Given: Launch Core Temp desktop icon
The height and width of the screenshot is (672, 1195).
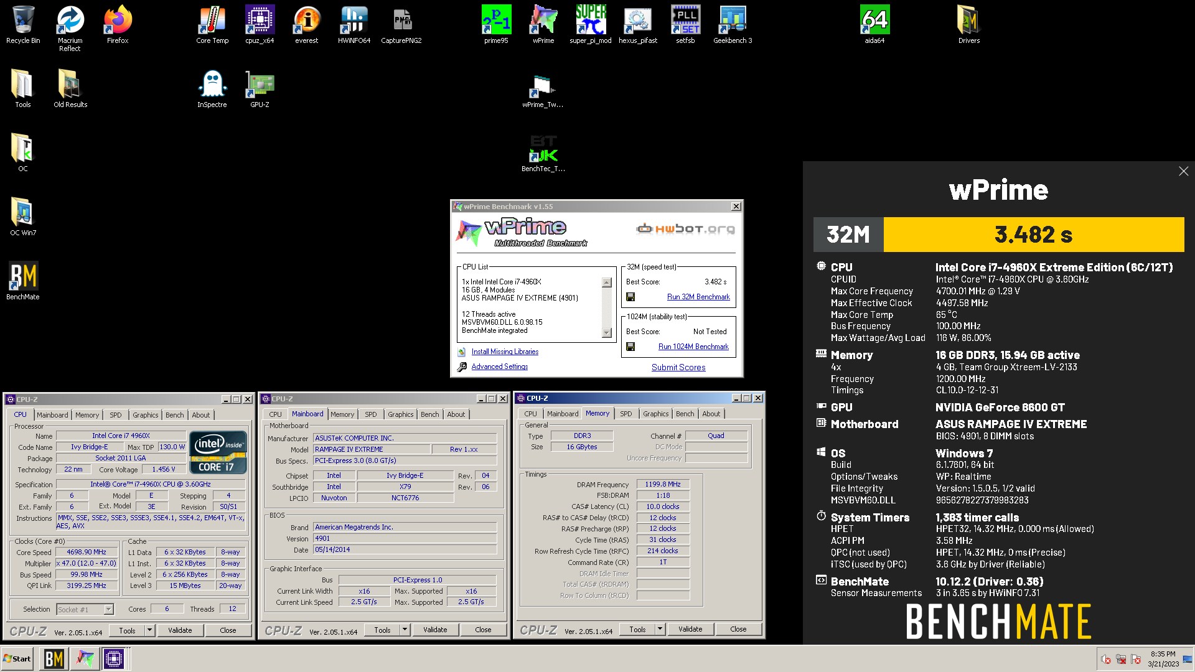Looking at the screenshot, I should (x=212, y=25).
